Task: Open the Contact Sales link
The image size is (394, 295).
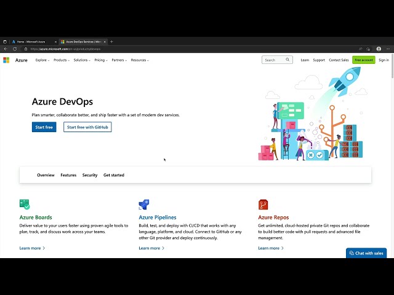Action: tap(339, 60)
